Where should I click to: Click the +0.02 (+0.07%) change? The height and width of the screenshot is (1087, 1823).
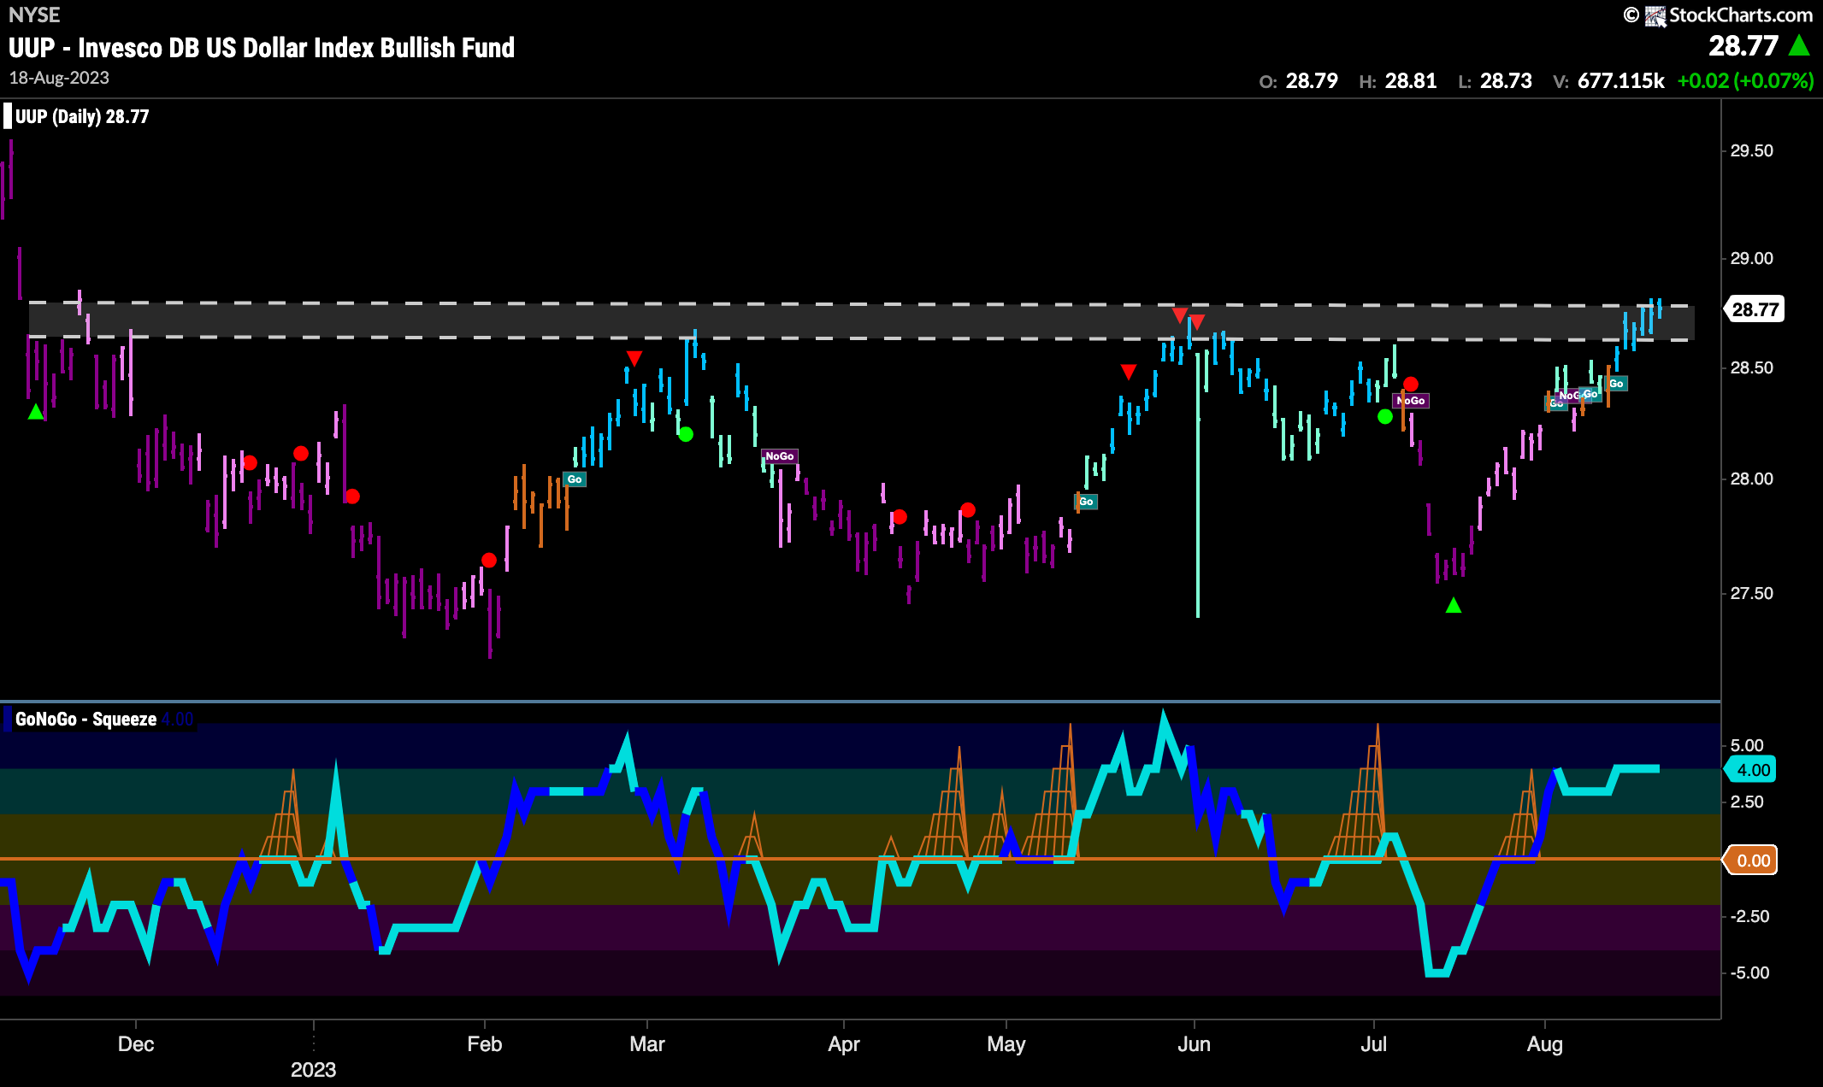click(1745, 81)
